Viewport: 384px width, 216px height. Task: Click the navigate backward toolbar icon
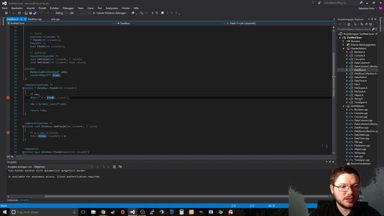click(x=7, y=13)
